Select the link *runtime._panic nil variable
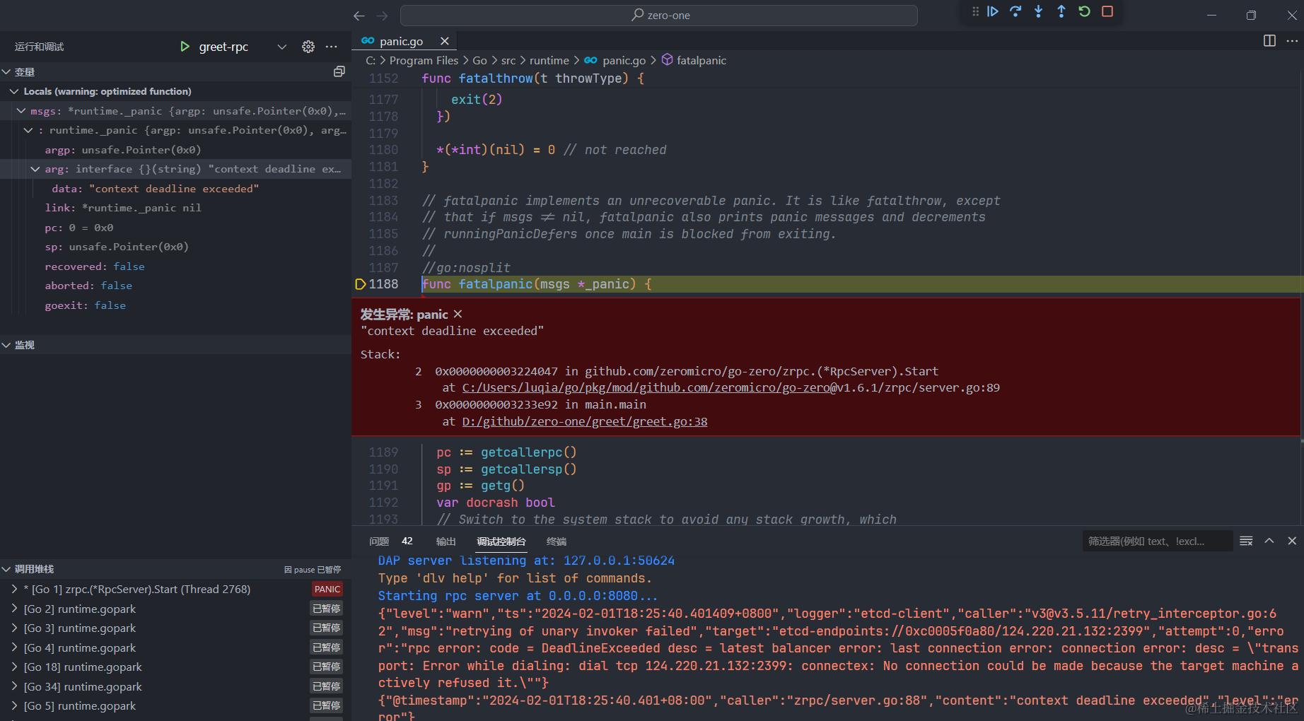This screenshot has width=1304, height=721. [175, 208]
